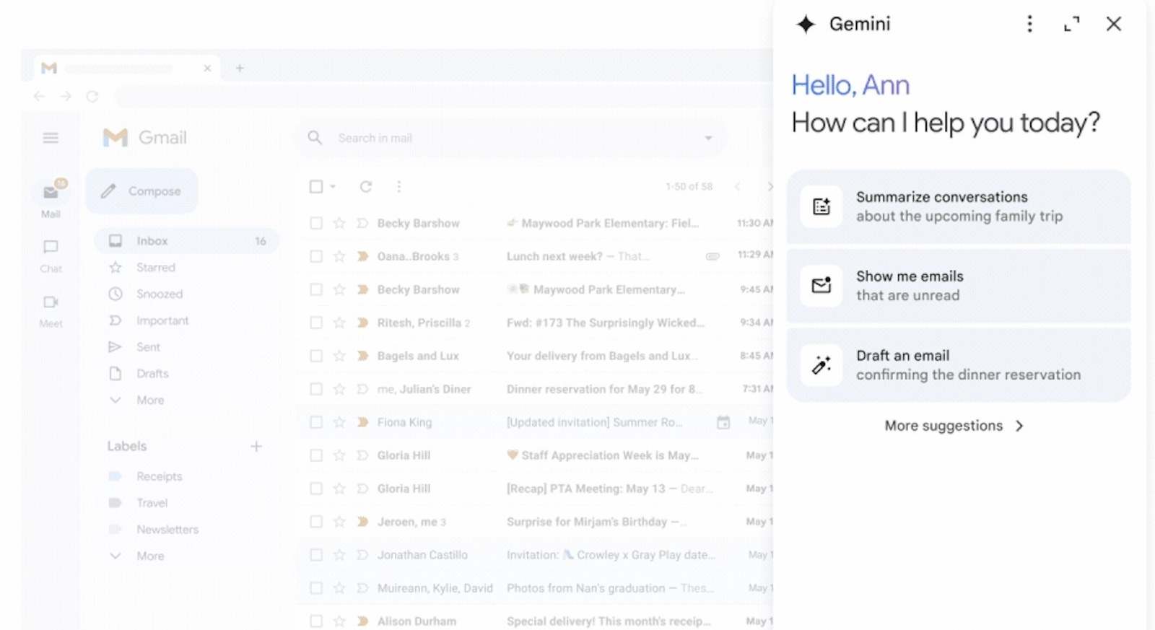Viewport: 1155px width, 630px height.
Task: Open select-all dropdown arrow
Action: [x=333, y=186]
